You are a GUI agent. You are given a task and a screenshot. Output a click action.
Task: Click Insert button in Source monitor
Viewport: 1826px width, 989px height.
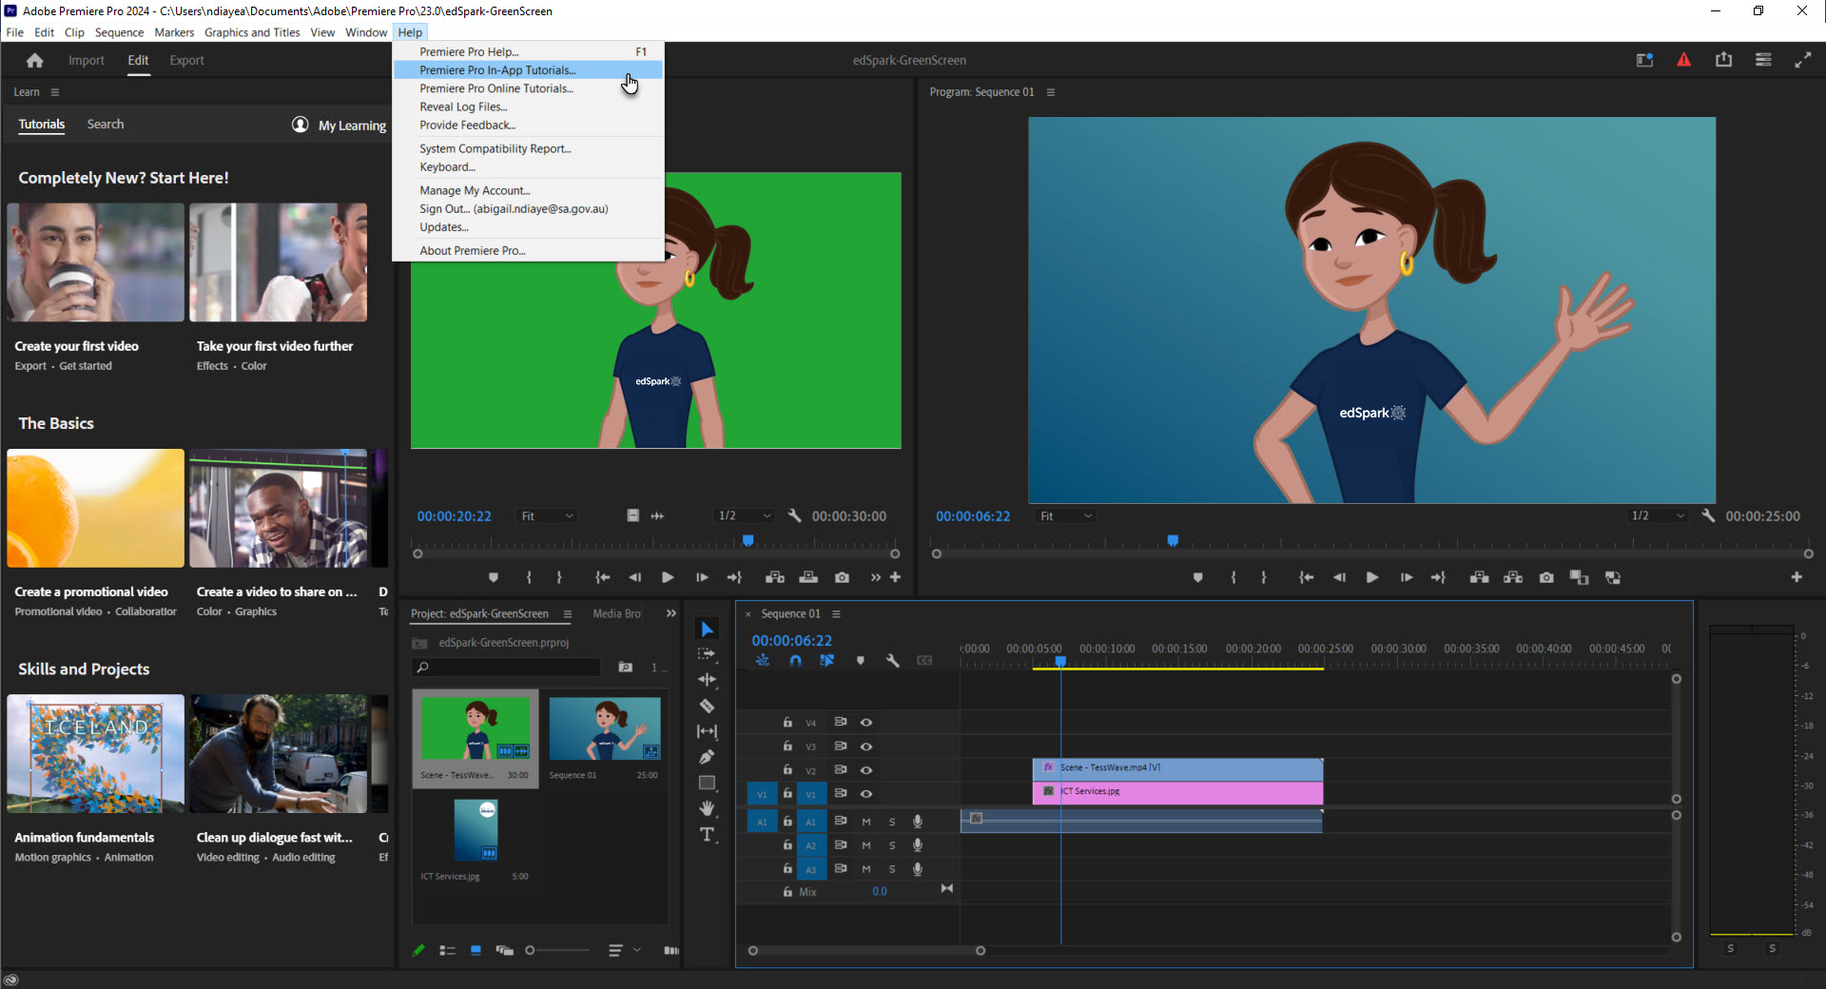point(775,577)
